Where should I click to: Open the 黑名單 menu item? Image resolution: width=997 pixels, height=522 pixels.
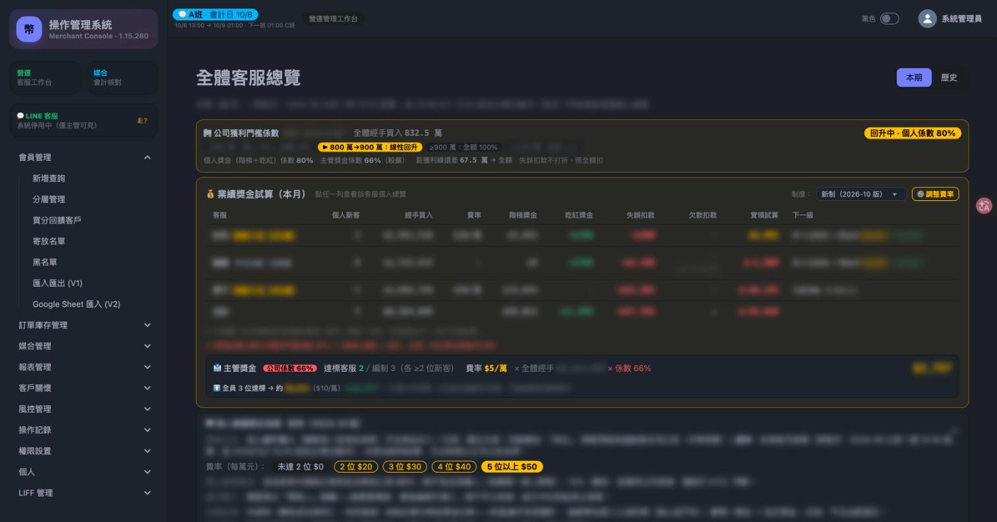(45, 262)
